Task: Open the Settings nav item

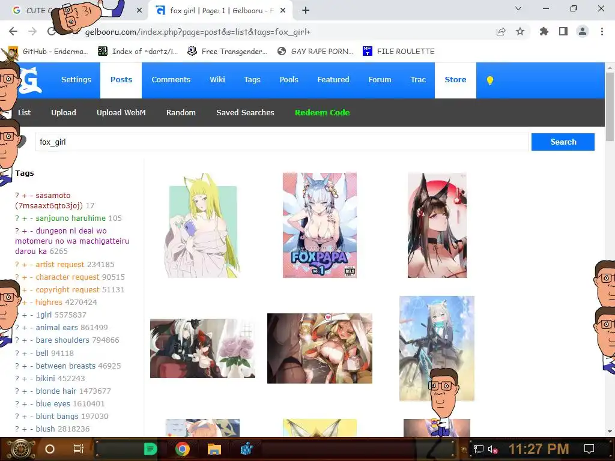Action: 76,80
